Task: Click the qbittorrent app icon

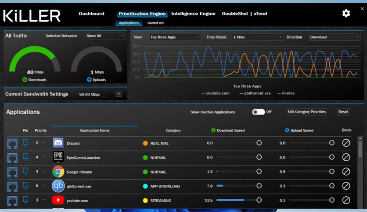Action: point(58,186)
